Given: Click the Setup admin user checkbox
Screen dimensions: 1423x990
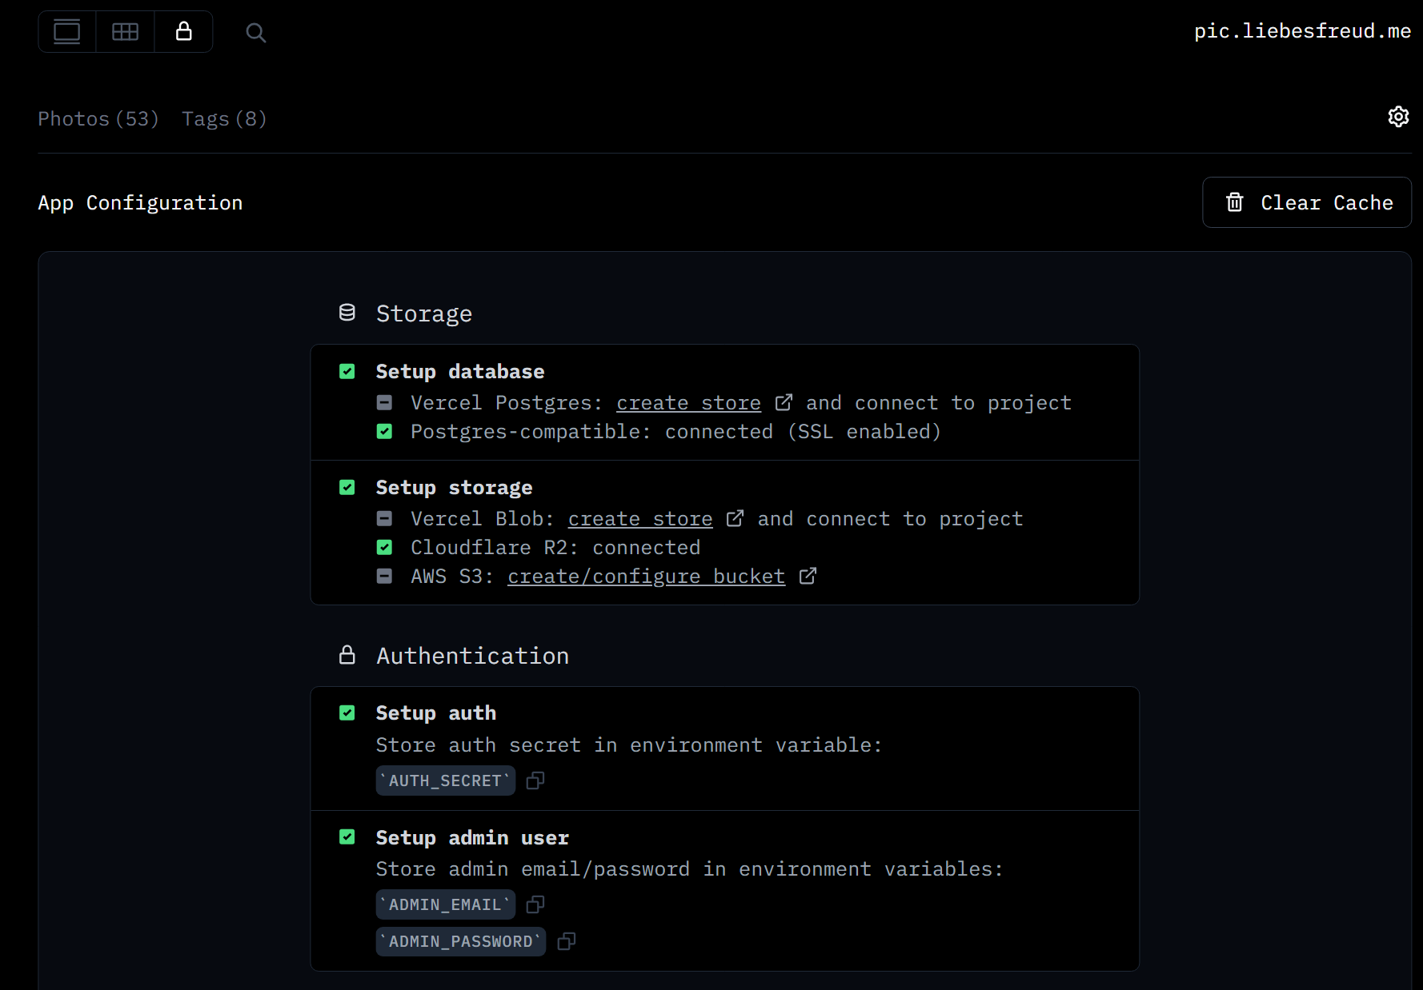Looking at the screenshot, I should (347, 837).
